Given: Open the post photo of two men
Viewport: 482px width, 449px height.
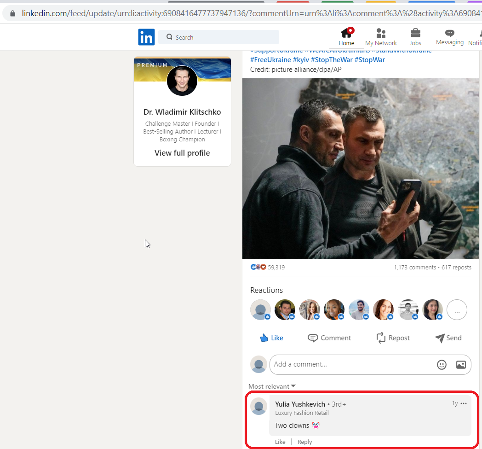Looking at the screenshot, I should [361, 169].
